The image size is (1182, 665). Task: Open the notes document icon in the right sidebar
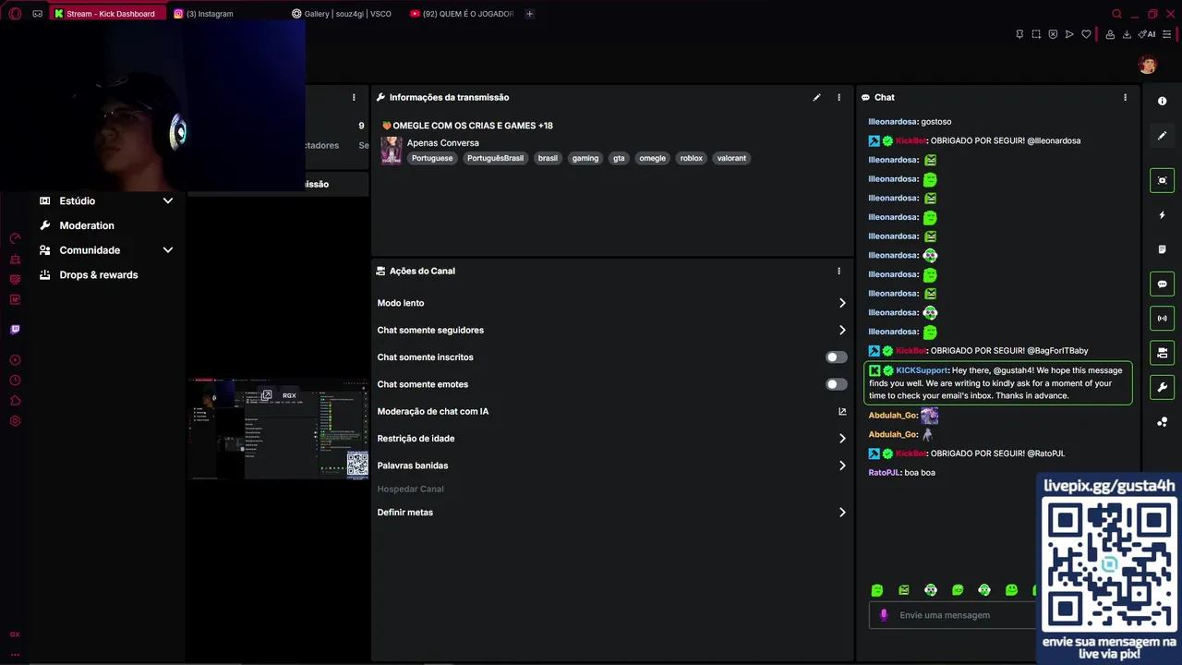(1163, 249)
